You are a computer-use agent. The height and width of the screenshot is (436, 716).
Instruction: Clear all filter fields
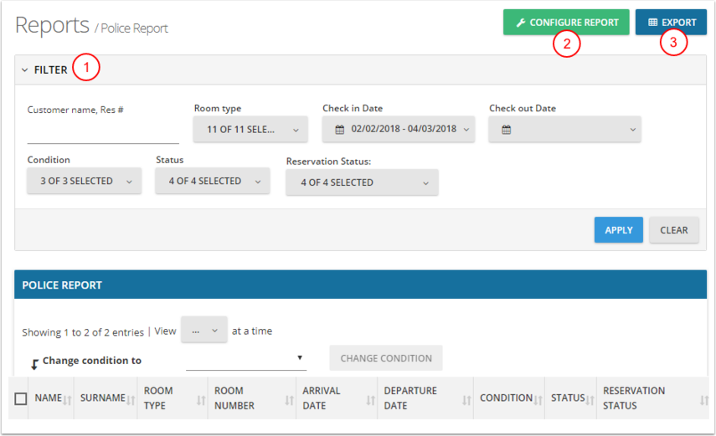coord(673,230)
